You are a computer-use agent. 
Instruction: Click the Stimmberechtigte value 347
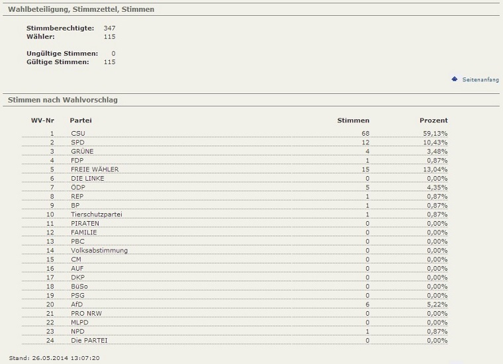[x=109, y=28]
